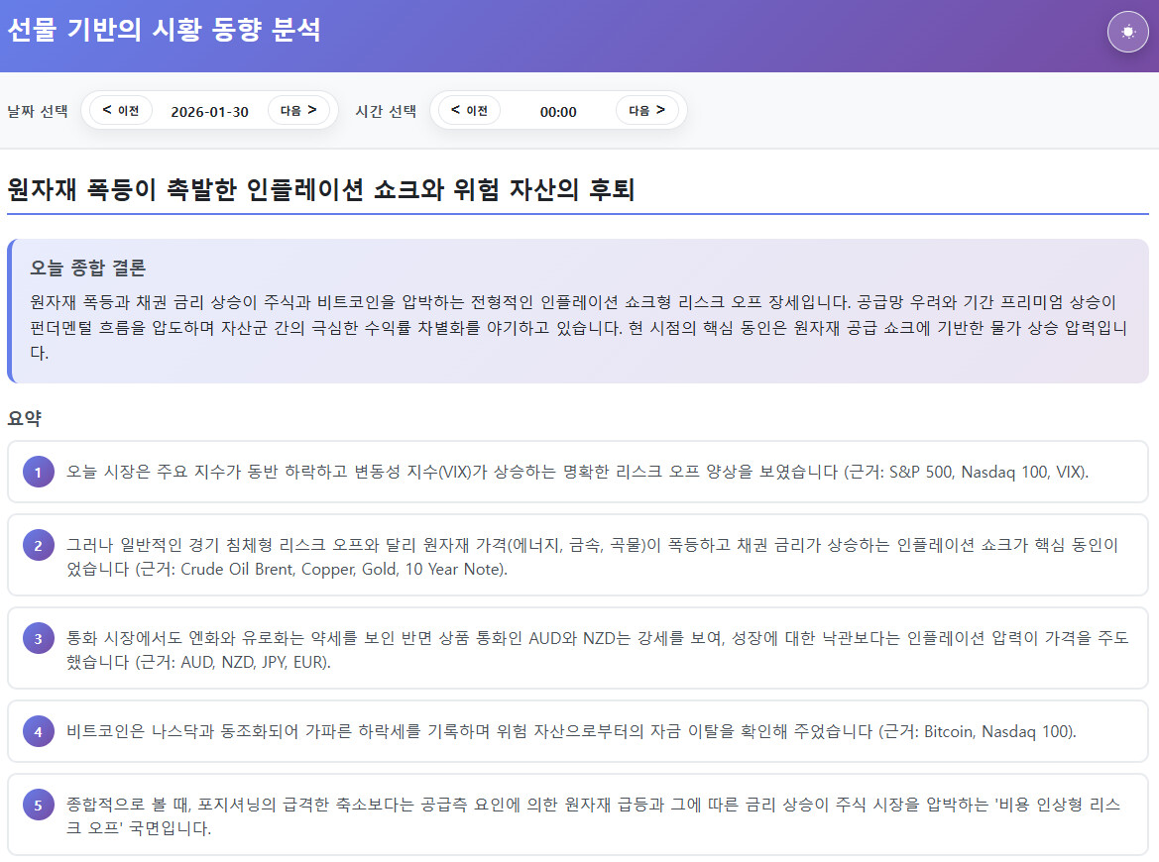
Task: Click the page title 선물 기반의 시황 동향 분석
Action: (164, 31)
